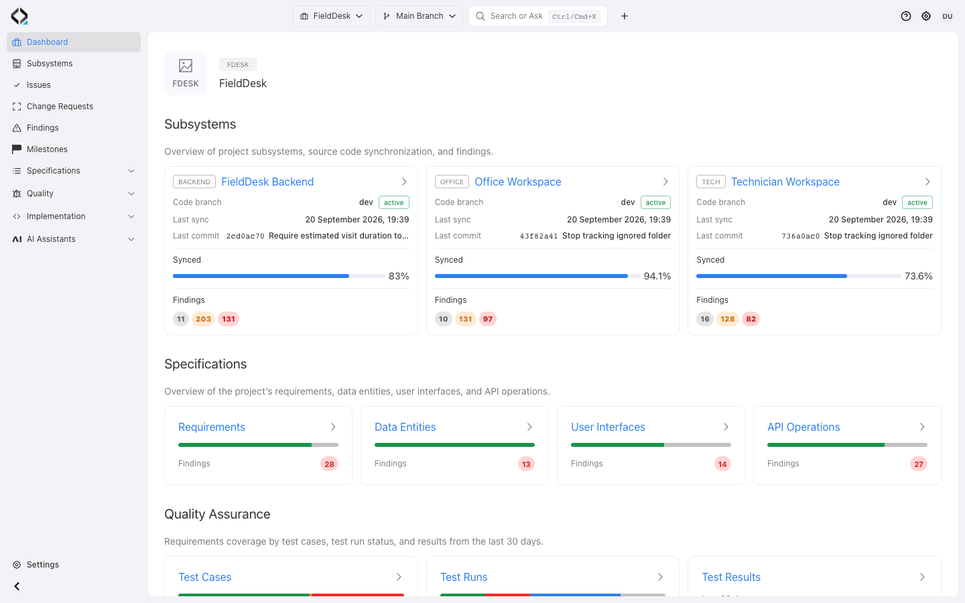Click the plus icon beside the search box
Viewport: 965px width, 603px height.
625,16
